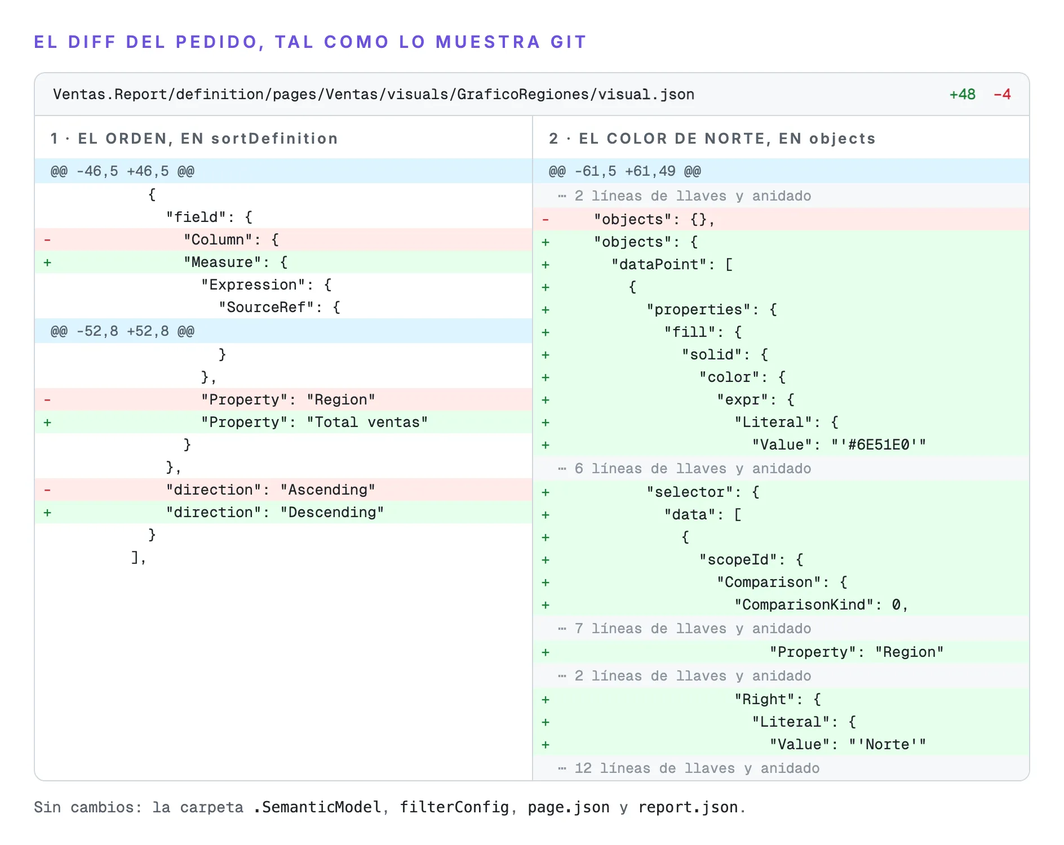The height and width of the screenshot is (845, 1064).
Task: Click the section title '2 · EL COLOR DE NORTE, EN objects'
Action: [x=712, y=139]
